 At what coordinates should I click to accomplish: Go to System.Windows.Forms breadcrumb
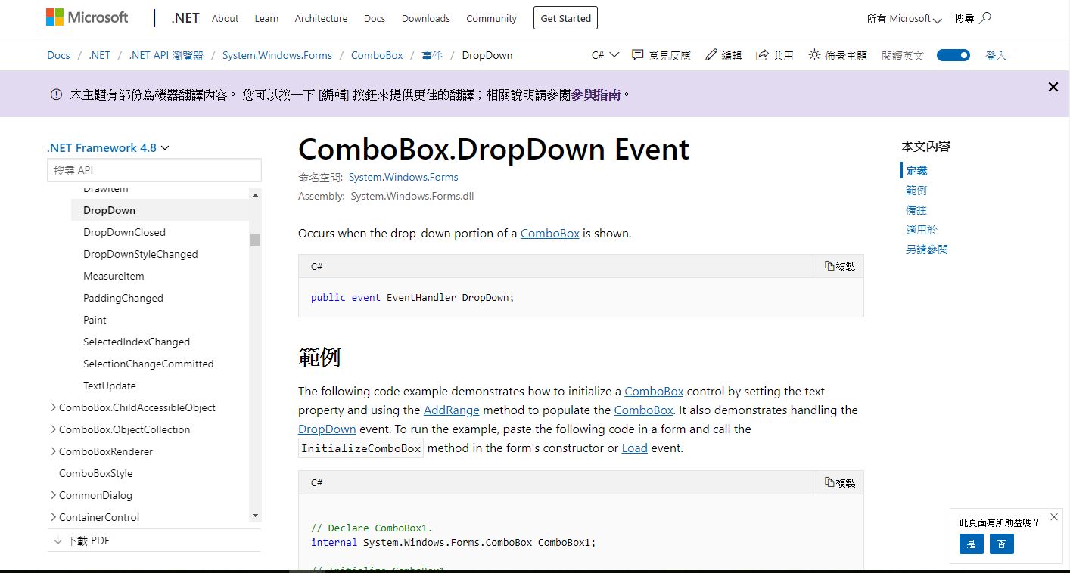click(x=277, y=55)
